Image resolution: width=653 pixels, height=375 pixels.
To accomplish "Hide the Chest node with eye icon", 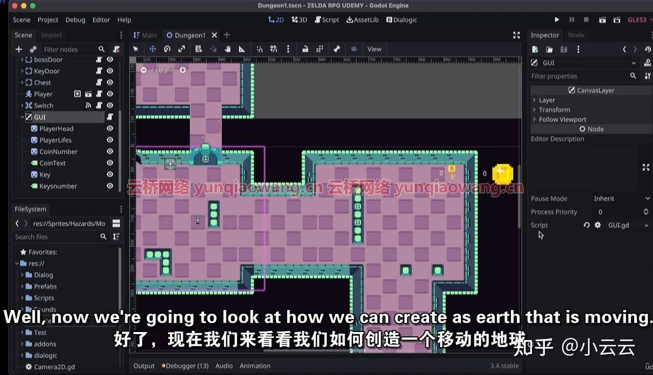I will [110, 83].
